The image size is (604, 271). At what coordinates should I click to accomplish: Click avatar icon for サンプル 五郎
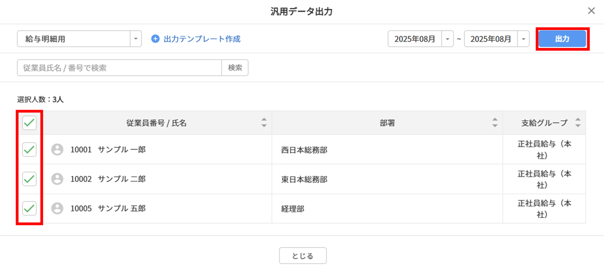pos(57,208)
